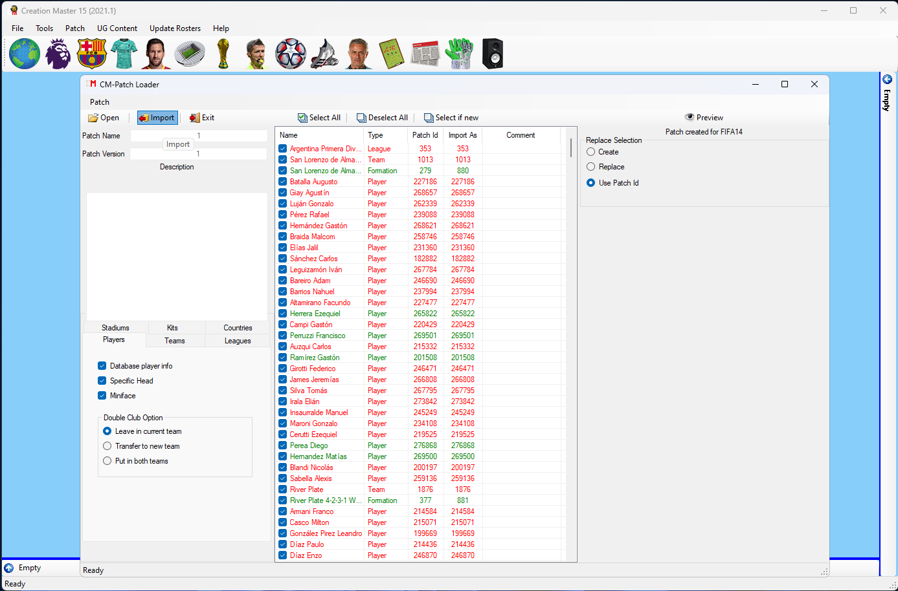The width and height of the screenshot is (898, 591).
Task: Open the Boots editor icon
Action: pyautogui.click(x=324, y=54)
